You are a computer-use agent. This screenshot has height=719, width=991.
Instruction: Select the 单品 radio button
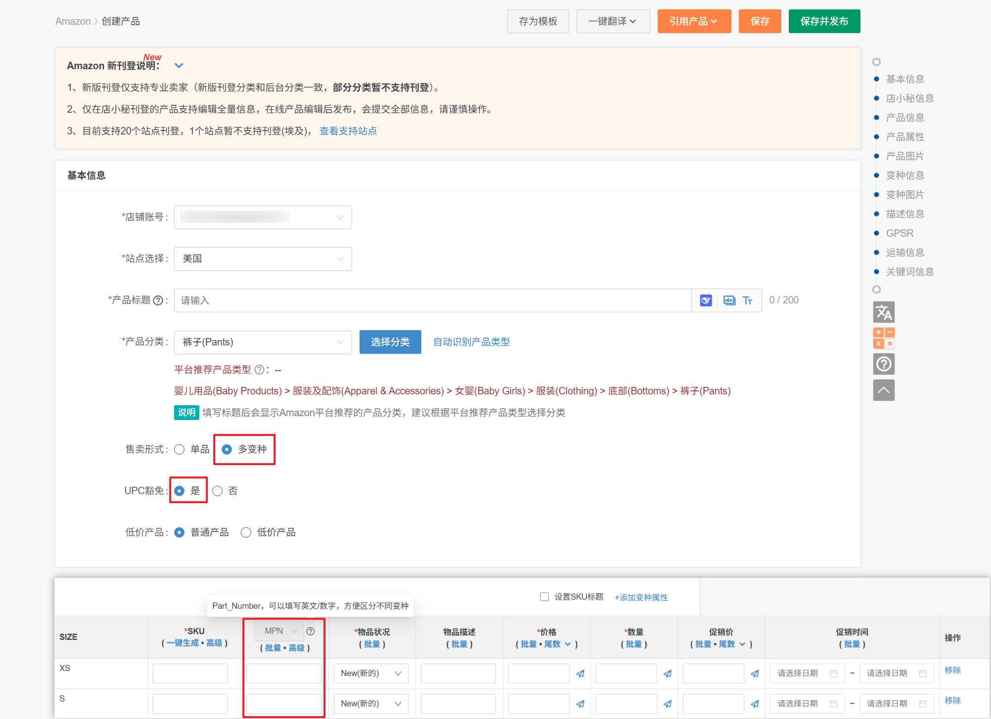click(x=180, y=449)
